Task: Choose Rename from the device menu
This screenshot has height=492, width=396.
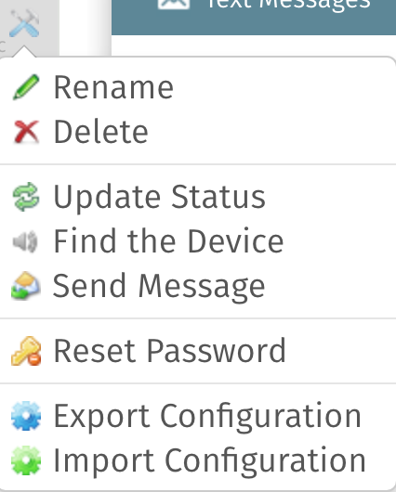Action: tap(198, 87)
